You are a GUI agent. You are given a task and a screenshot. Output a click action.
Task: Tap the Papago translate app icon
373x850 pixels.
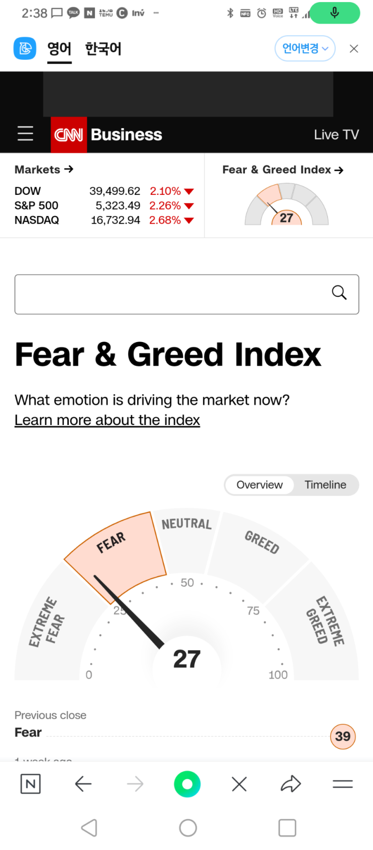(25, 48)
